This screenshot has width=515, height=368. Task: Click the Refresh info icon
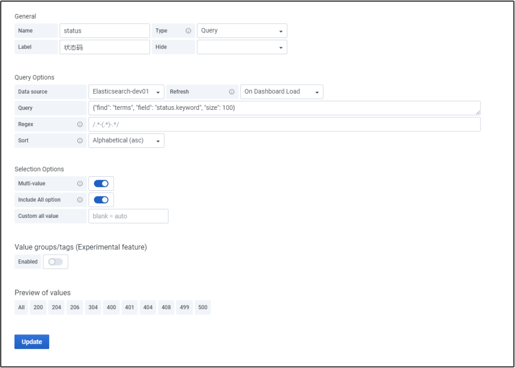coord(232,92)
